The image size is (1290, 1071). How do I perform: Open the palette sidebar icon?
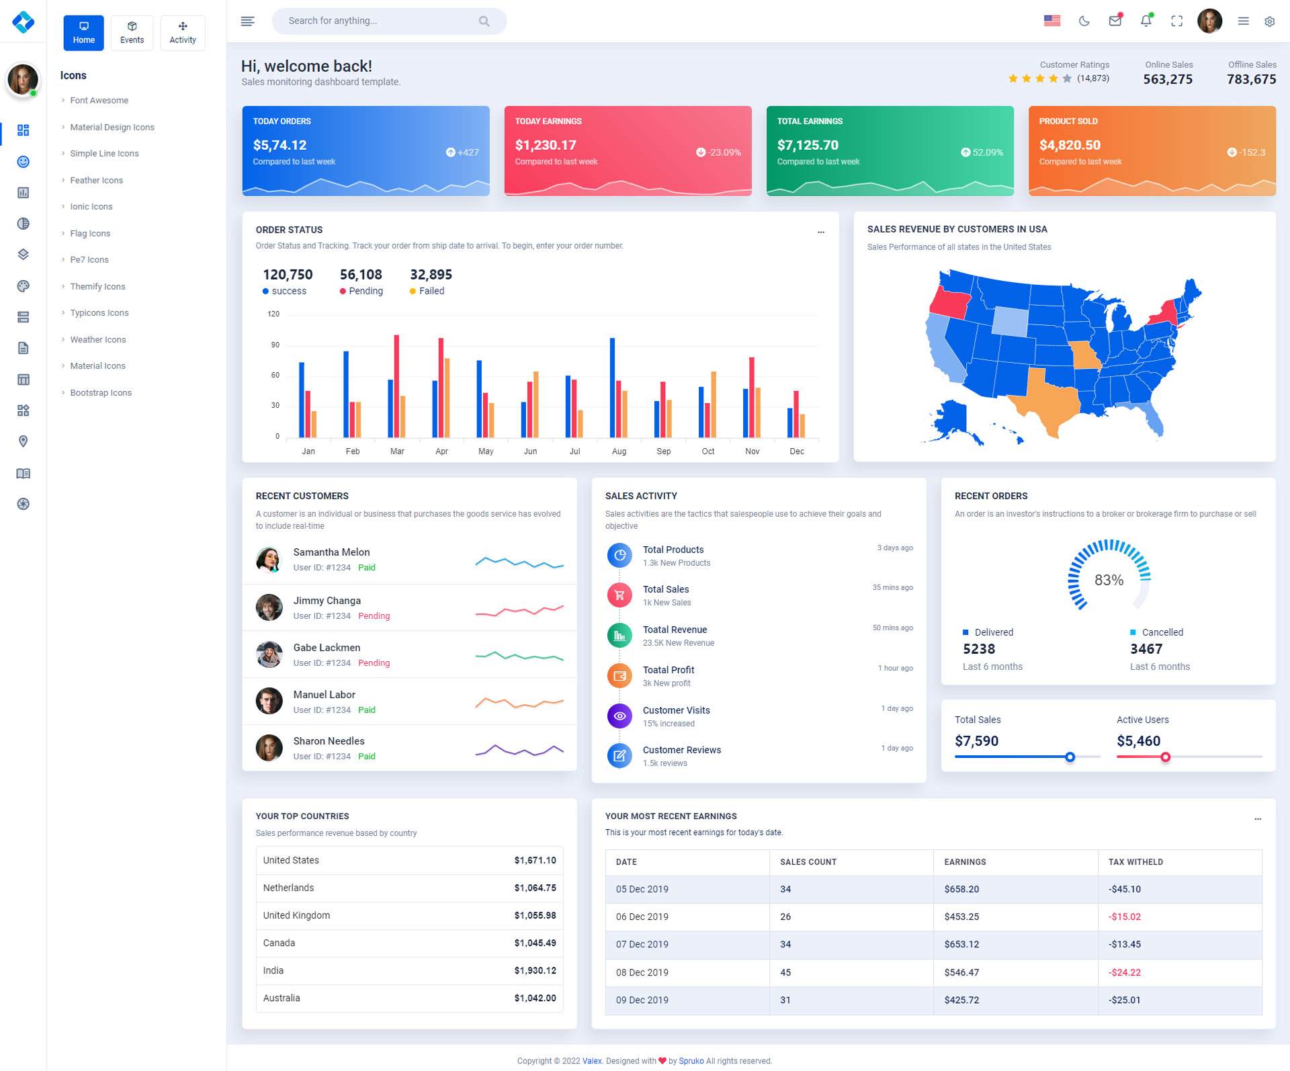23,286
